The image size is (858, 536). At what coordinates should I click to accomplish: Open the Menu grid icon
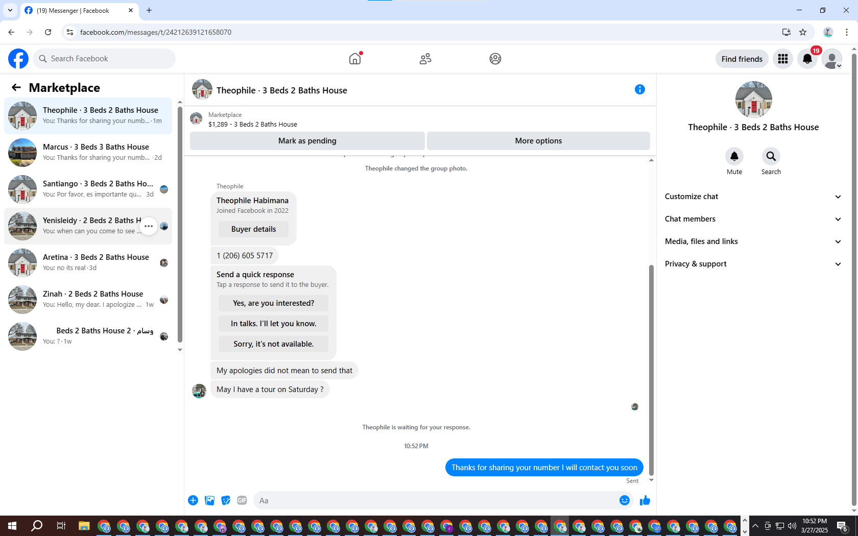[x=783, y=59]
